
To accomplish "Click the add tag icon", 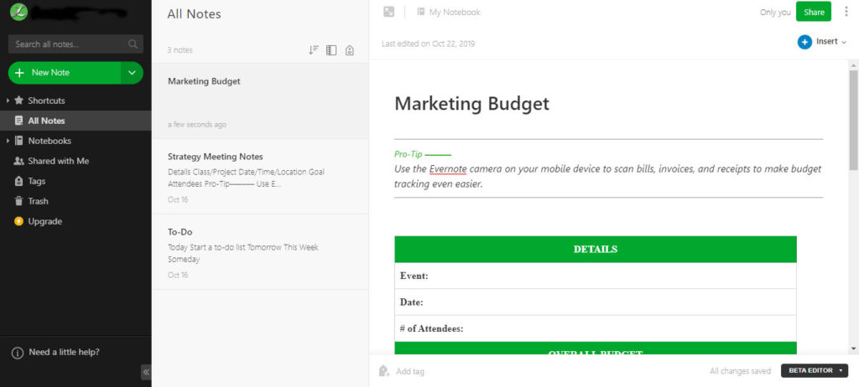I will point(384,371).
